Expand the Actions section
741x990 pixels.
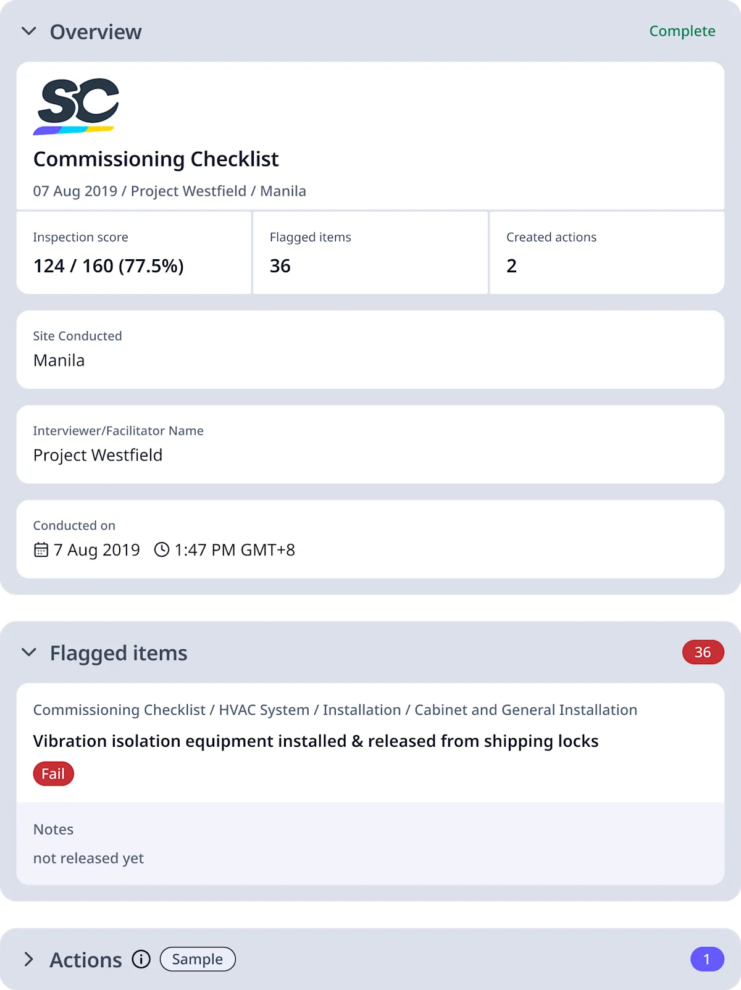(28, 959)
